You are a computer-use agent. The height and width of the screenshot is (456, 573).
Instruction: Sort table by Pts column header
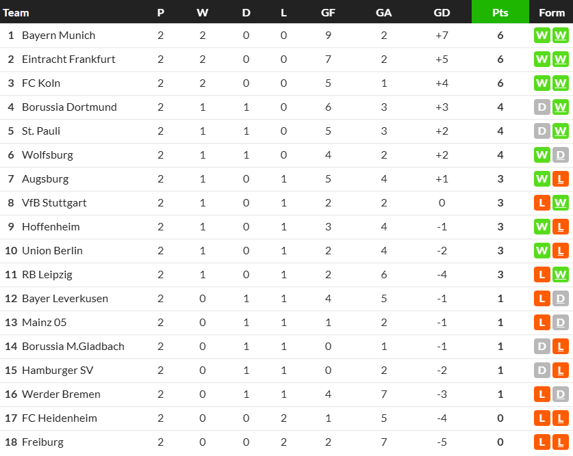pos(500,12)
